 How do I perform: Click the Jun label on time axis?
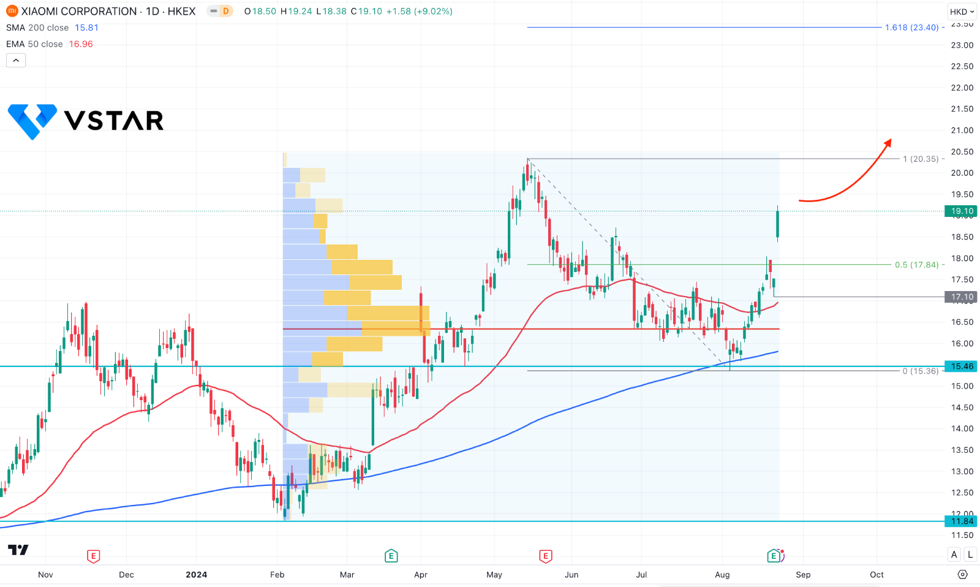tap(571, 575)
